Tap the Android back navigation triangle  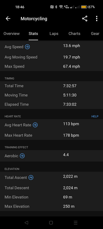coord(26,223)
